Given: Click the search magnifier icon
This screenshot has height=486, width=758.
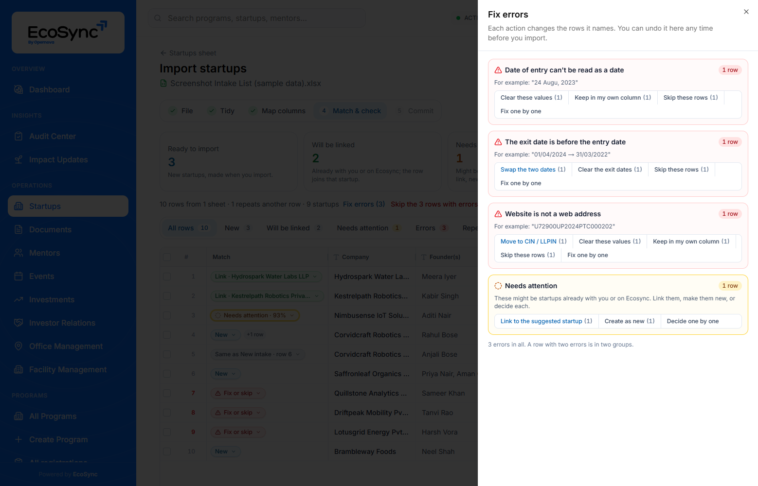Looking at the screenshot, I should pyautogui.click(x=158, y=18).
